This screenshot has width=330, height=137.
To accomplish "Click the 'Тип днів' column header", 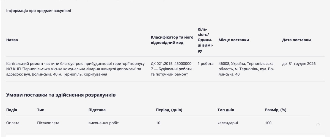I will coord(226,110).
